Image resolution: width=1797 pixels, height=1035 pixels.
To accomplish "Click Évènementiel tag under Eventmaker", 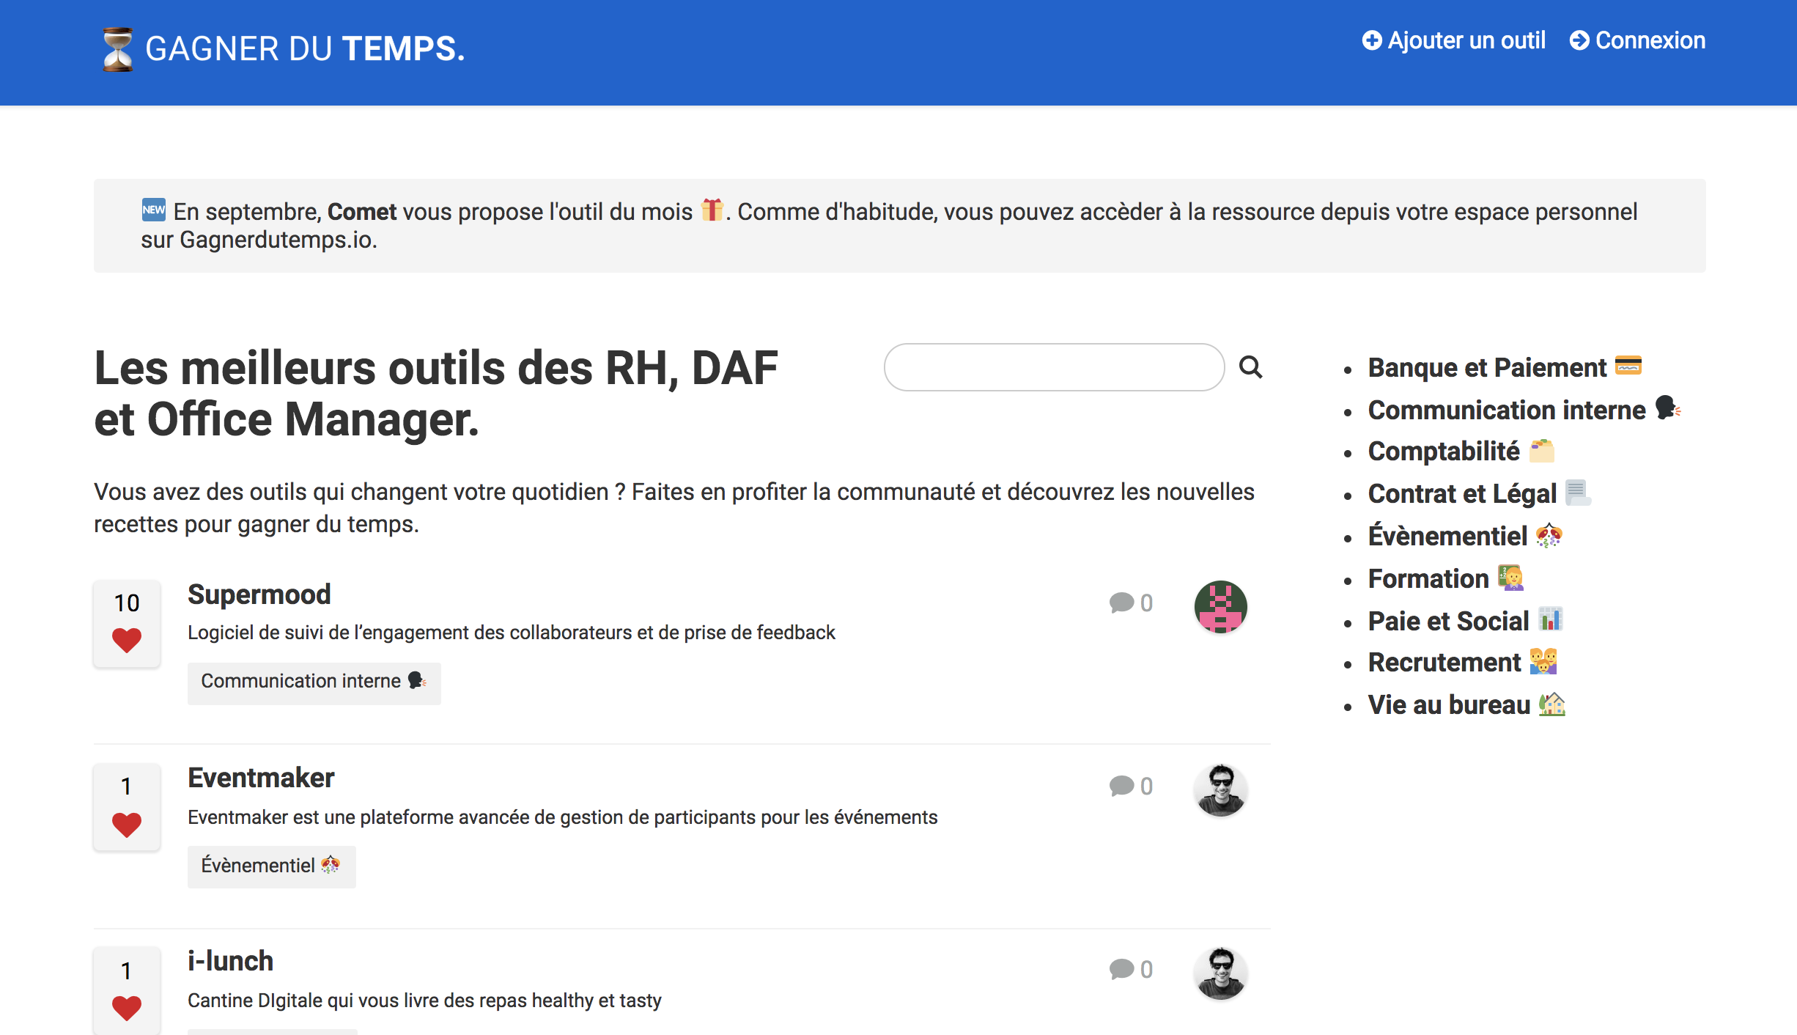I will click(x=271, y=866).
